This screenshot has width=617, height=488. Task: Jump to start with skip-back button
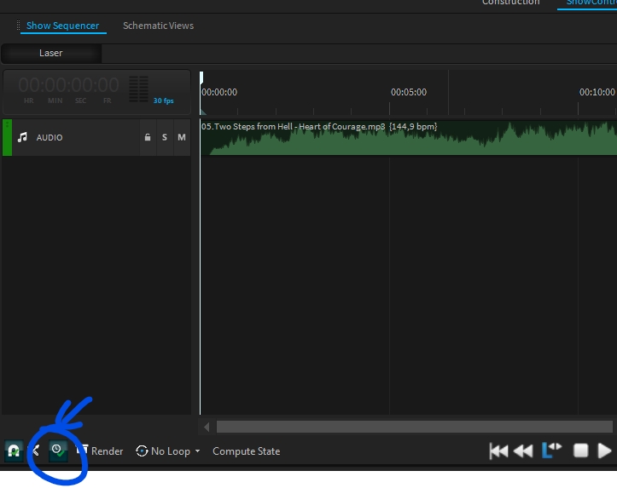[x=498, y=451]
